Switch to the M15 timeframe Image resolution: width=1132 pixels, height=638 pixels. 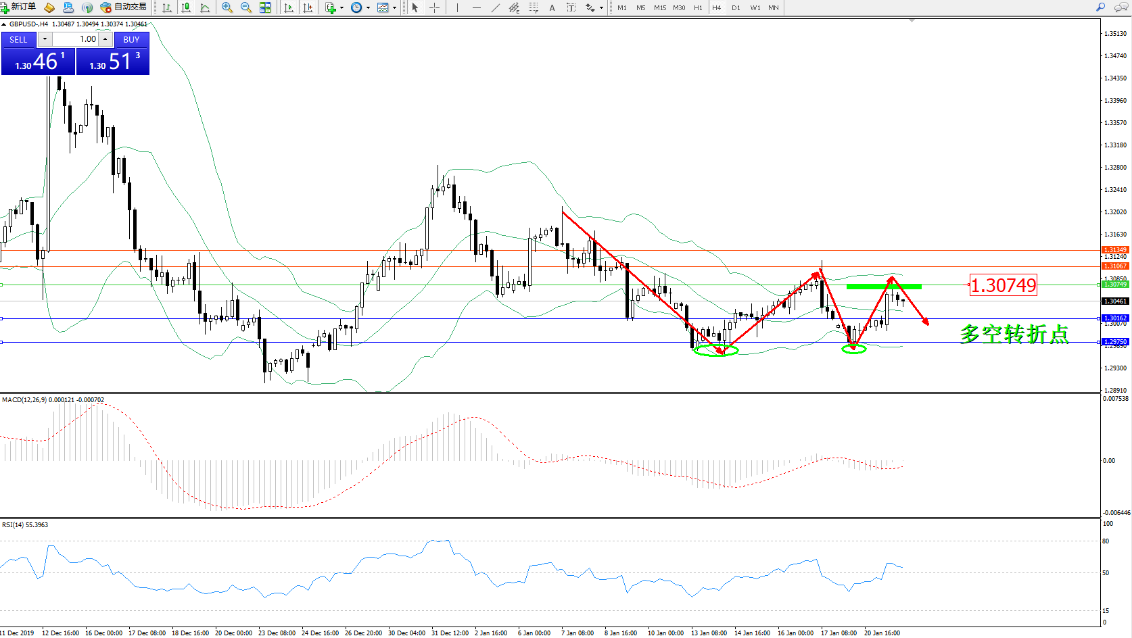pyautogui.click(x=659, y=7)
